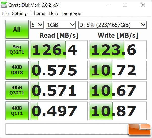
Task: Click Seq write result 123.6
Action: [x=118, y=50]
